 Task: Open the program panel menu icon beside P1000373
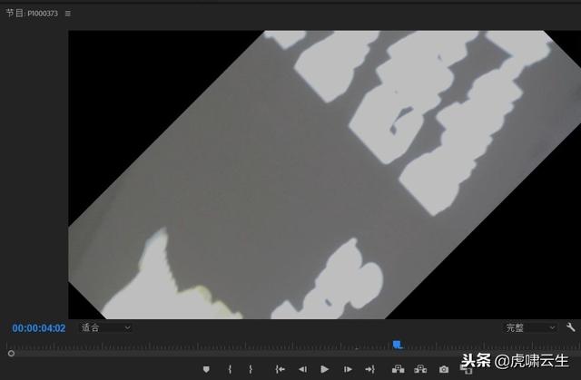tap(68, 14)
